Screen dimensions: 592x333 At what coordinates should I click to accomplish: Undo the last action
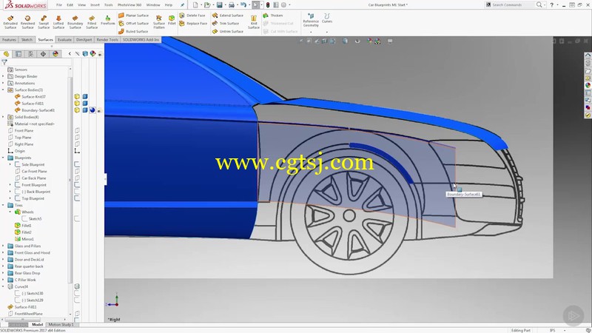pos(243,5)
